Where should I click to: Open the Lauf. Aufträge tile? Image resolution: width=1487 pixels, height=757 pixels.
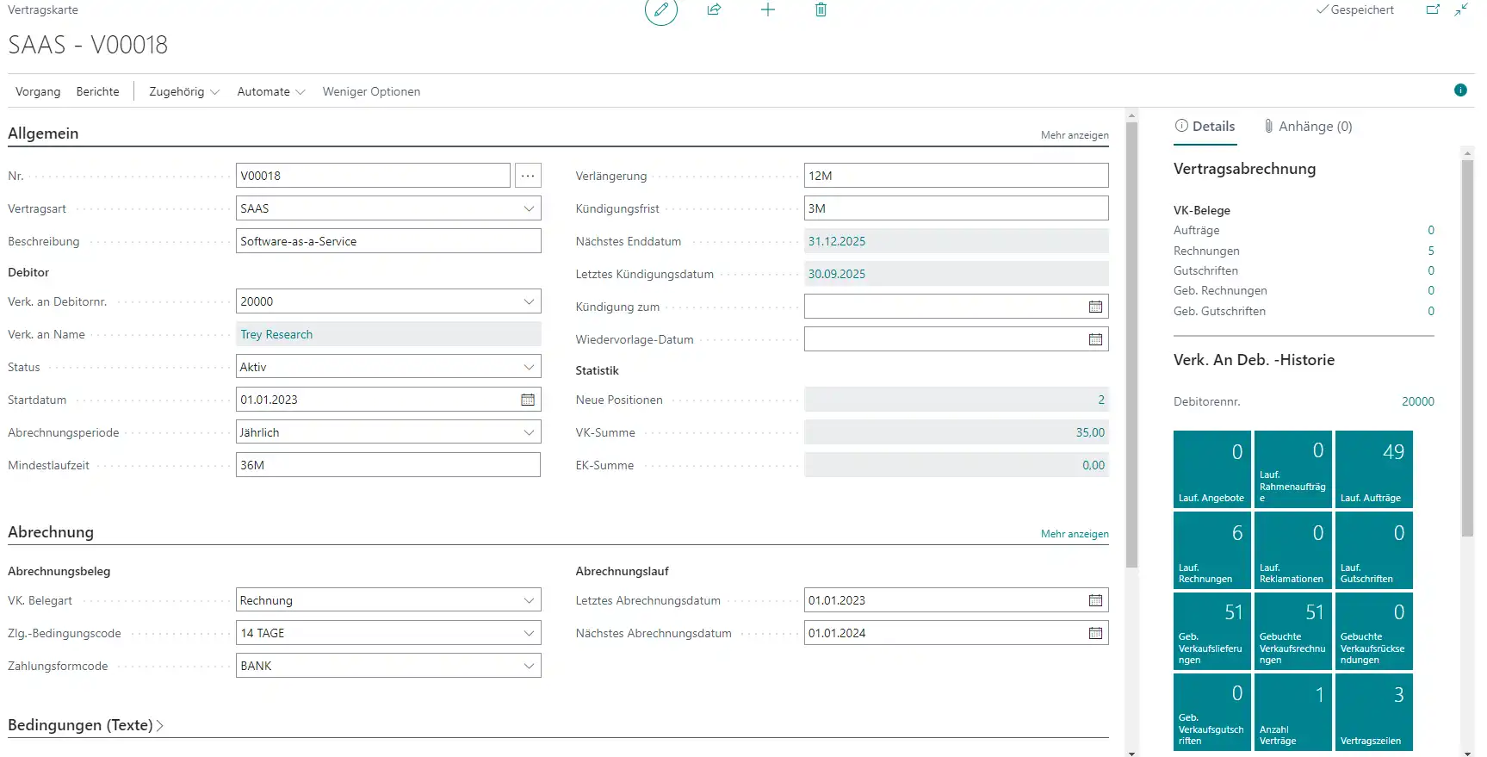(x=1373, y=469)
